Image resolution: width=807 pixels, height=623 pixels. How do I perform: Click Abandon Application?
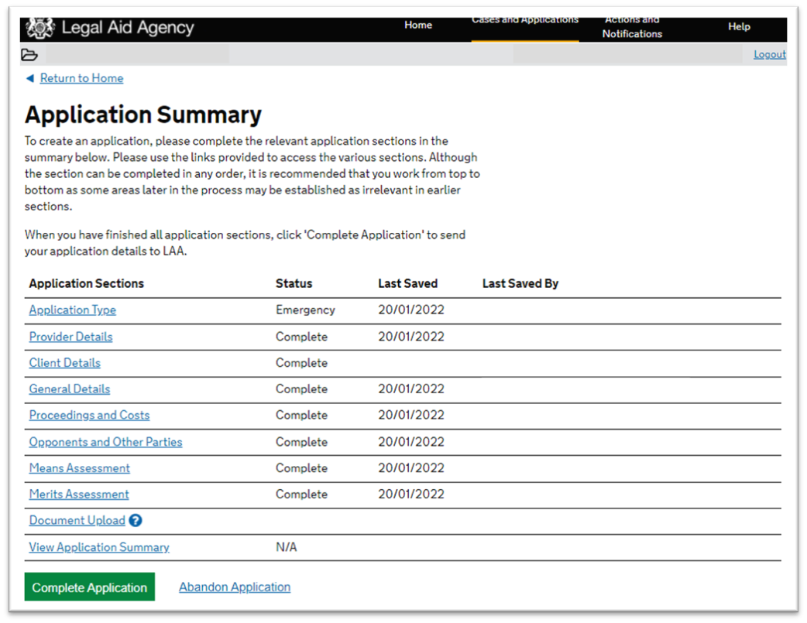[x=234, y=587]
